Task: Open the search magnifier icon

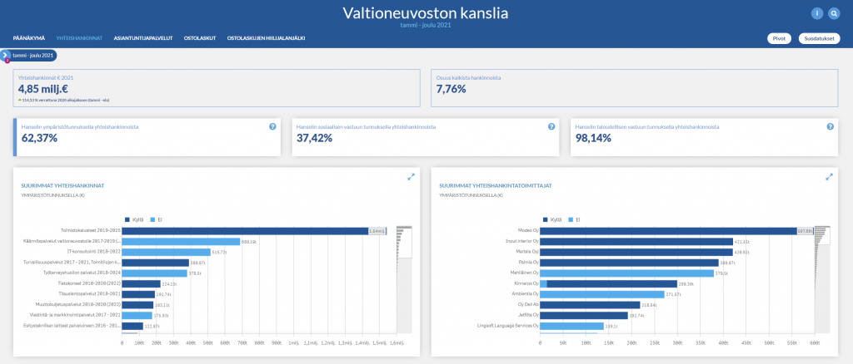Action: pyautogui.click(x=834, y=13)
